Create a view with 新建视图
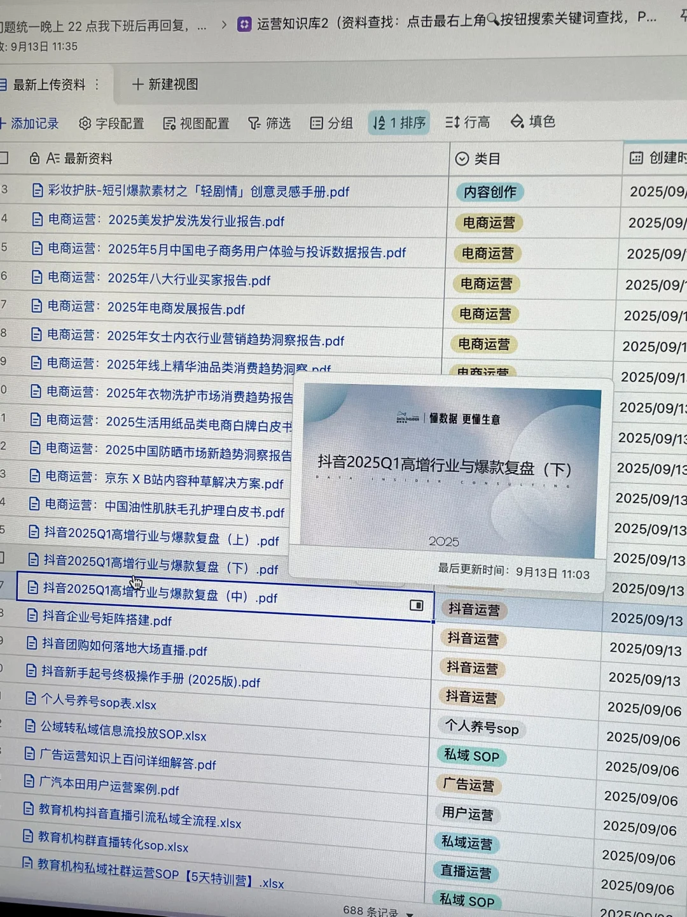This screenshot has width=687, height=917. point(165,84)
